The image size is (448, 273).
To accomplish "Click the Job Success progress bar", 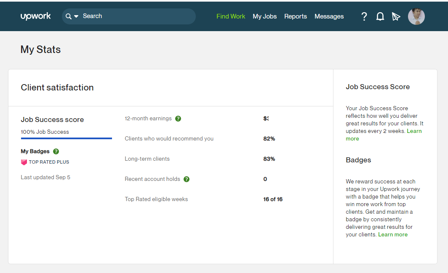I will 66,138.
